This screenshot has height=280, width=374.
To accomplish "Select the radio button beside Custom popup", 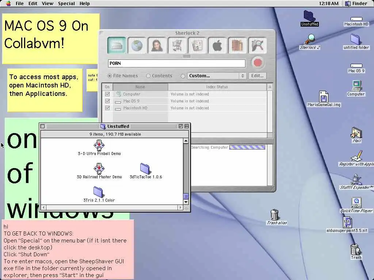I will point(183,76).
